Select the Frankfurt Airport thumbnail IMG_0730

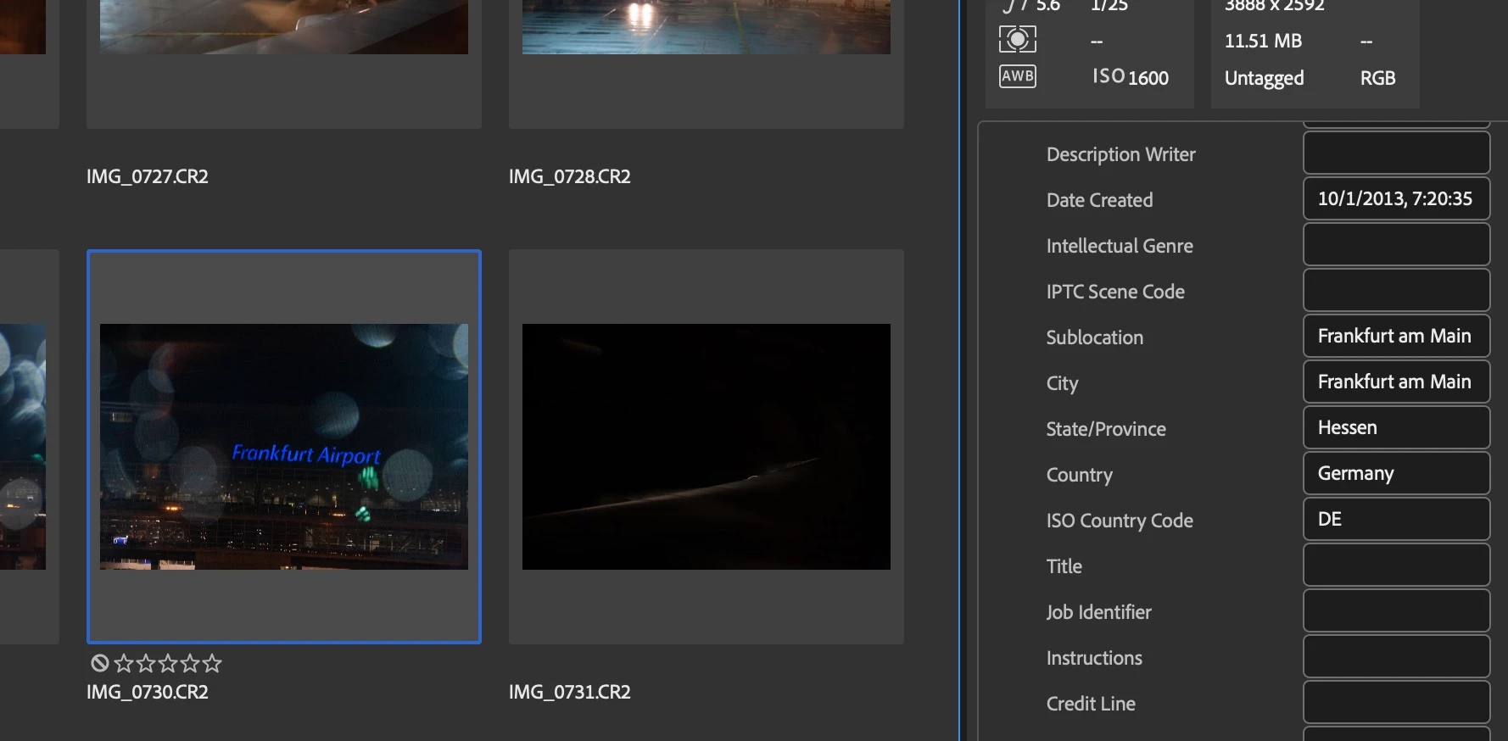coord(284,446)
